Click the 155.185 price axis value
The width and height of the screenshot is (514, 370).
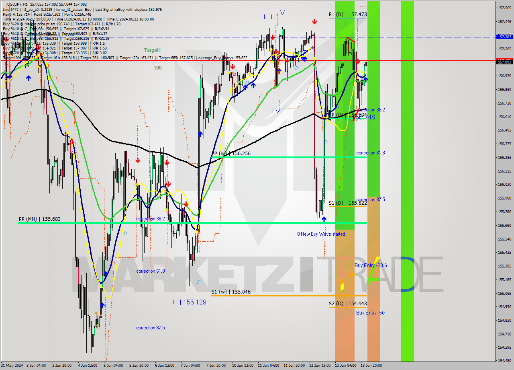504,280
